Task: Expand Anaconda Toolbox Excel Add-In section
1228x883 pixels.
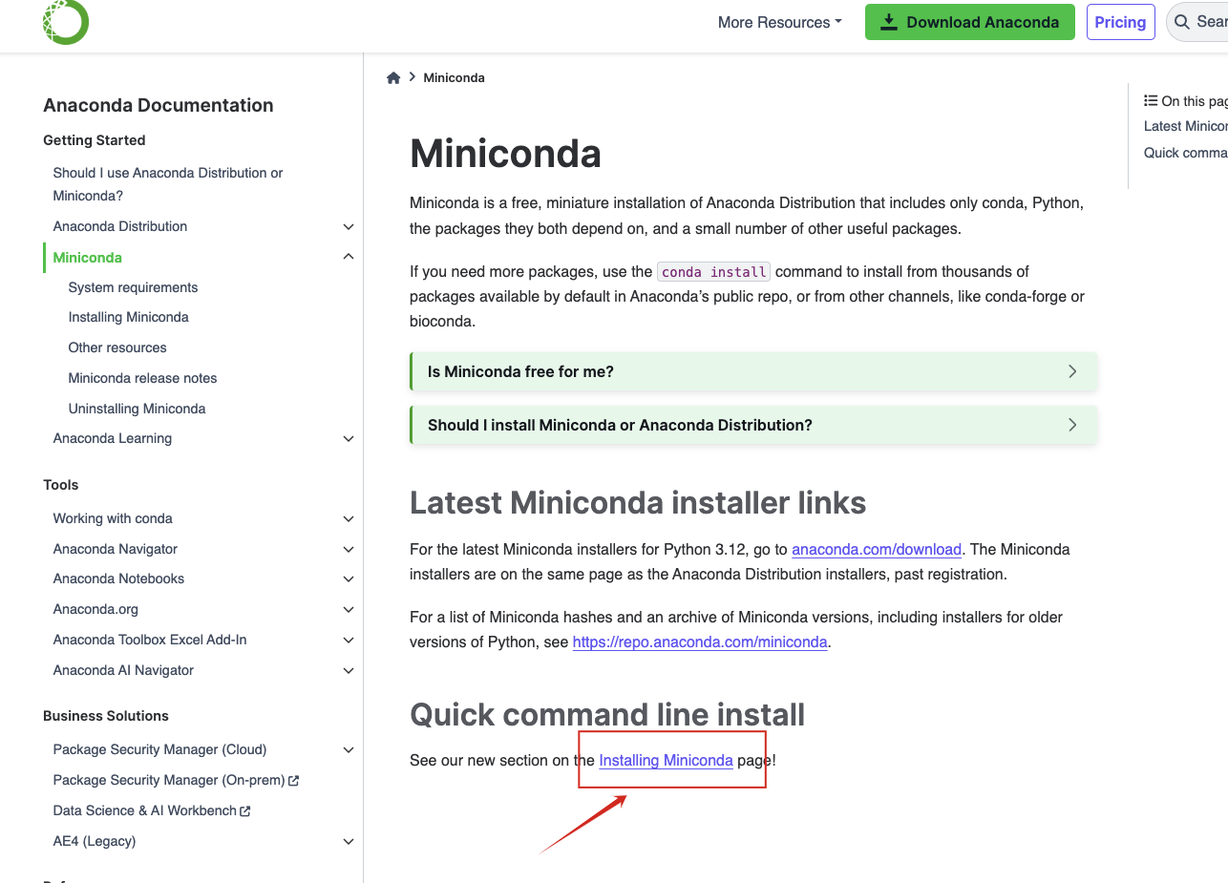Action: point(349,640)
